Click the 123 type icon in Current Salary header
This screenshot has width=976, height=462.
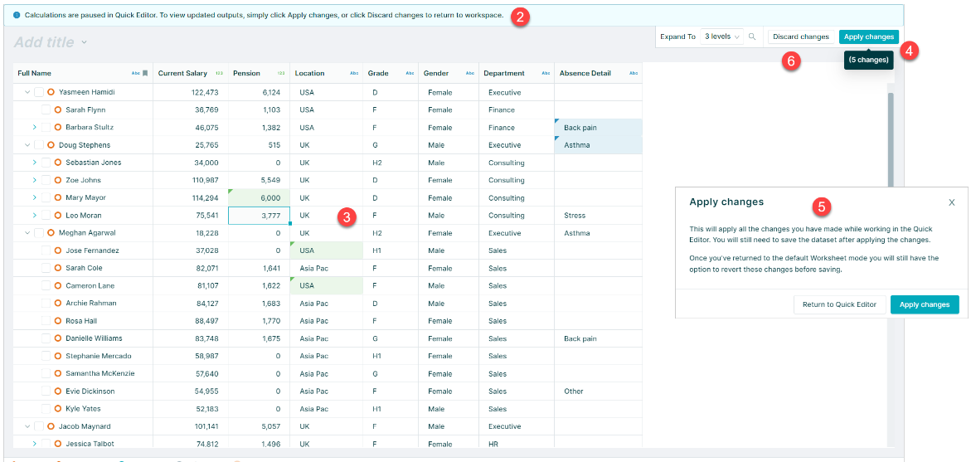[x=219, y=73]
